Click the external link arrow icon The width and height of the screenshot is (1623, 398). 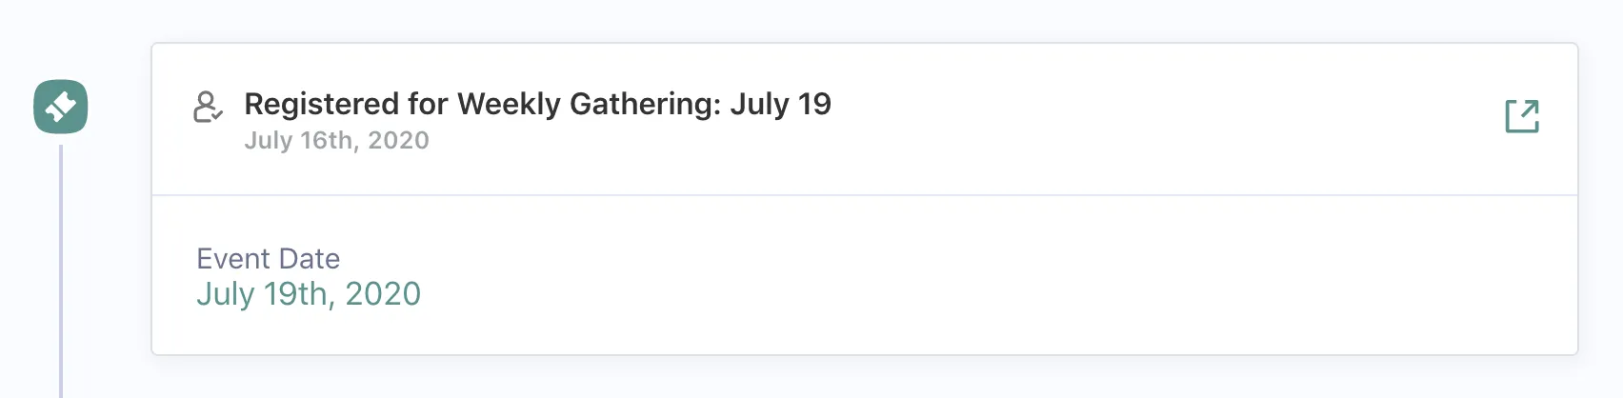click(1521, 116)
